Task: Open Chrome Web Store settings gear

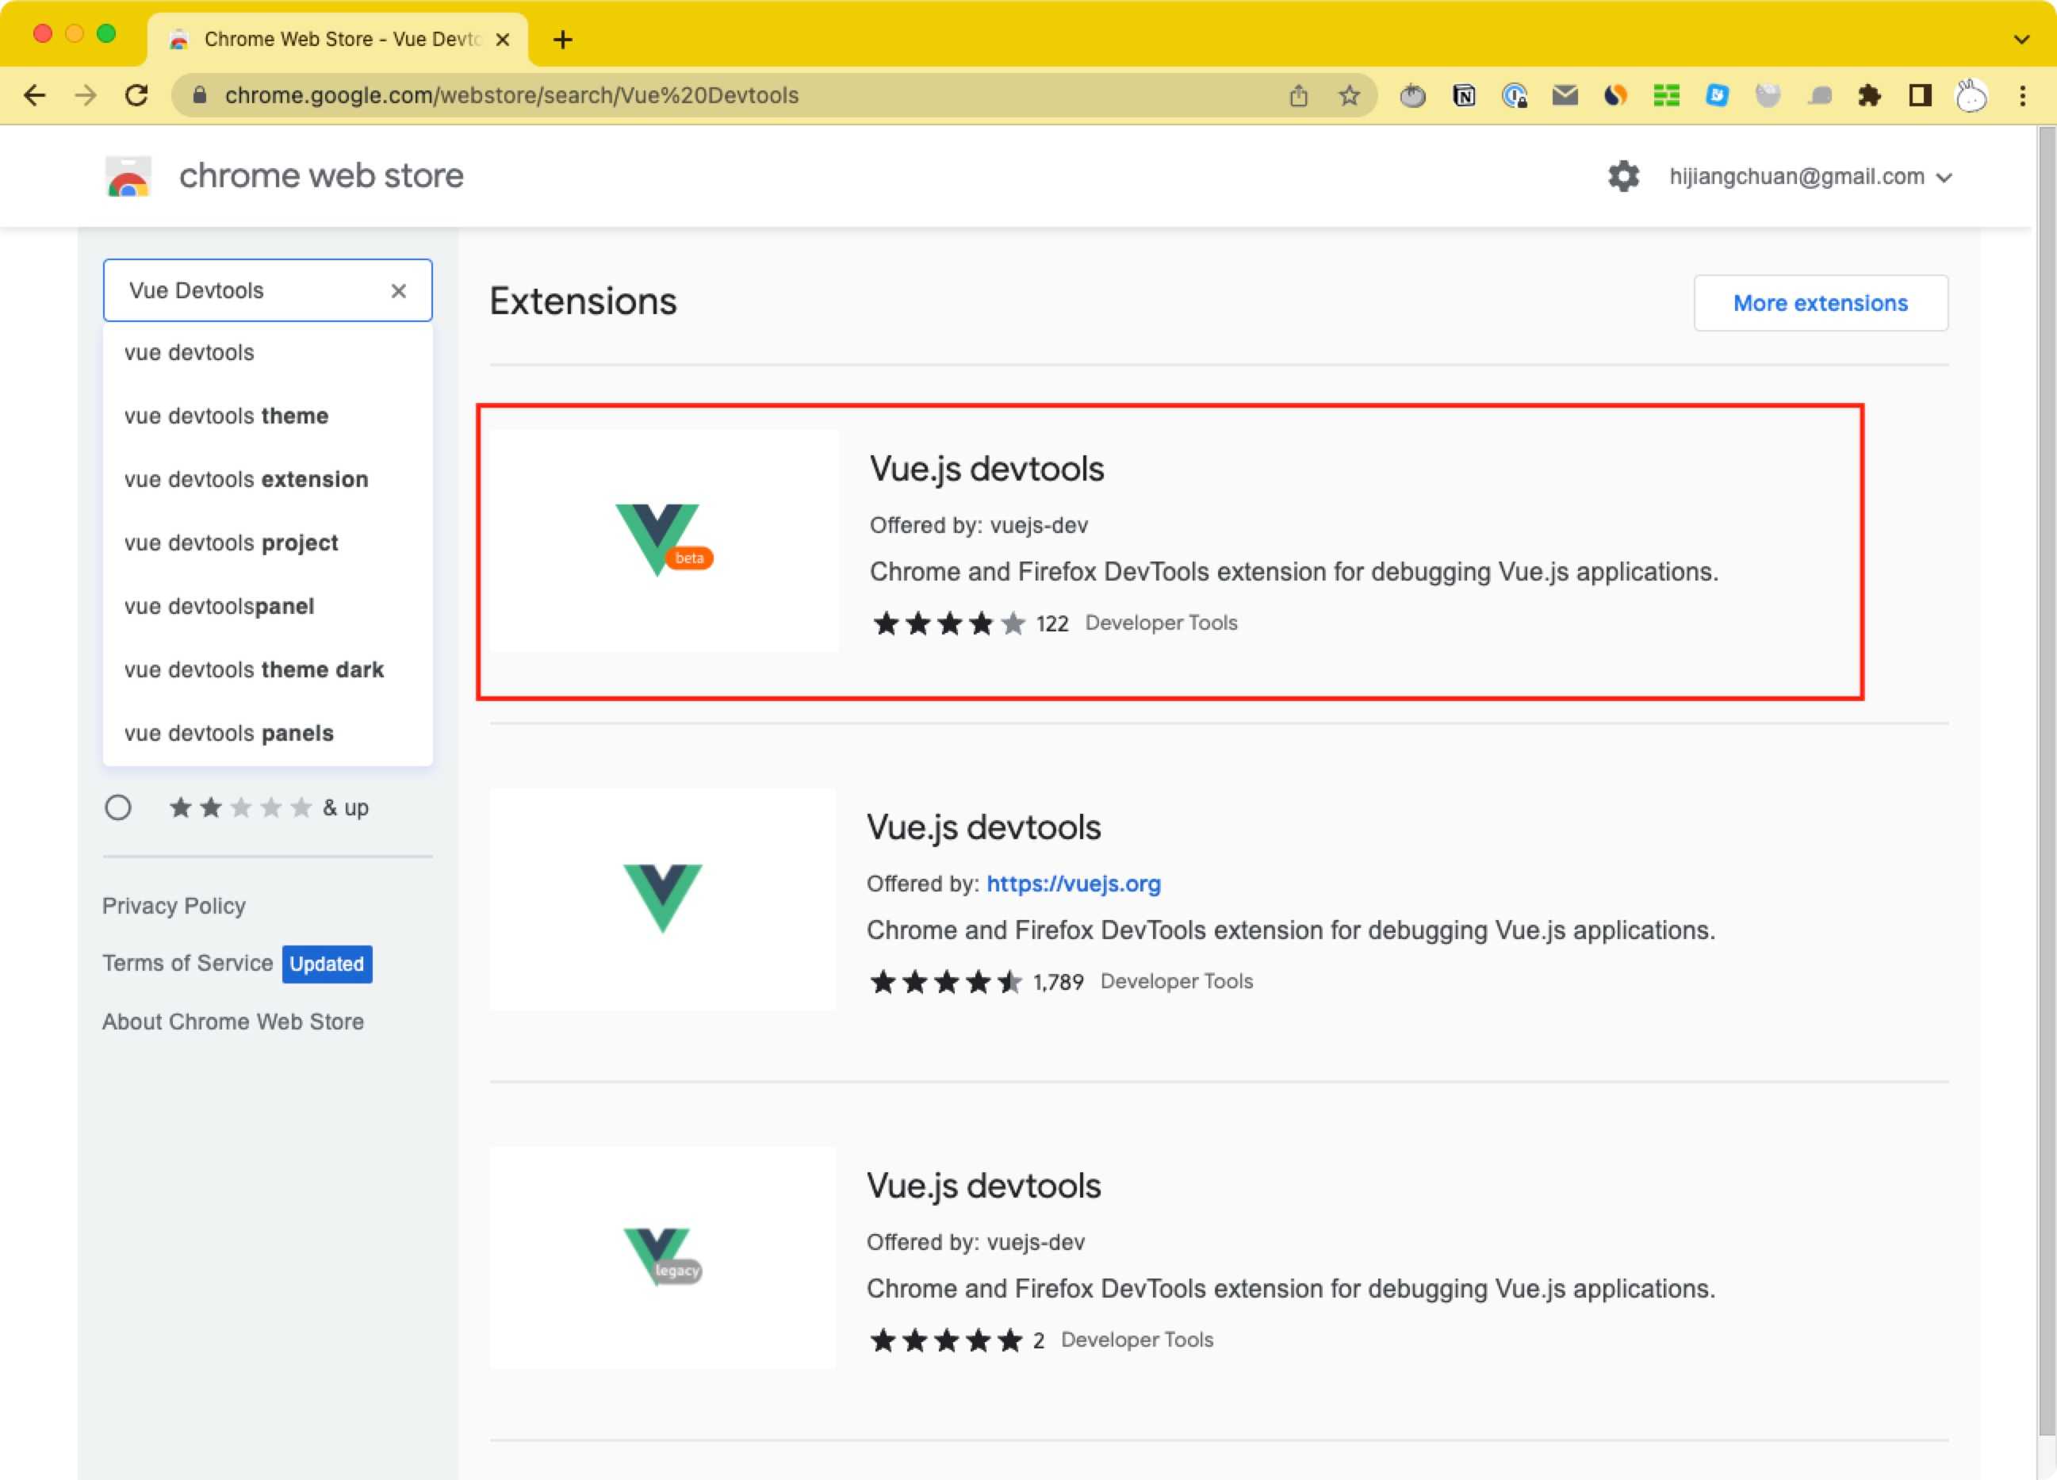Action: [1623, 176]
